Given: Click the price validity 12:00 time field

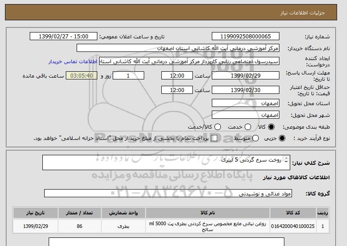Looking at the screenshot, I should (177, 90).
